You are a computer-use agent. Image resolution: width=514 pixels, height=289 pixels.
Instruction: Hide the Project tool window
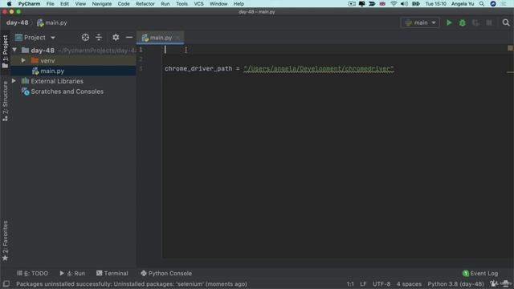[129, 38]
